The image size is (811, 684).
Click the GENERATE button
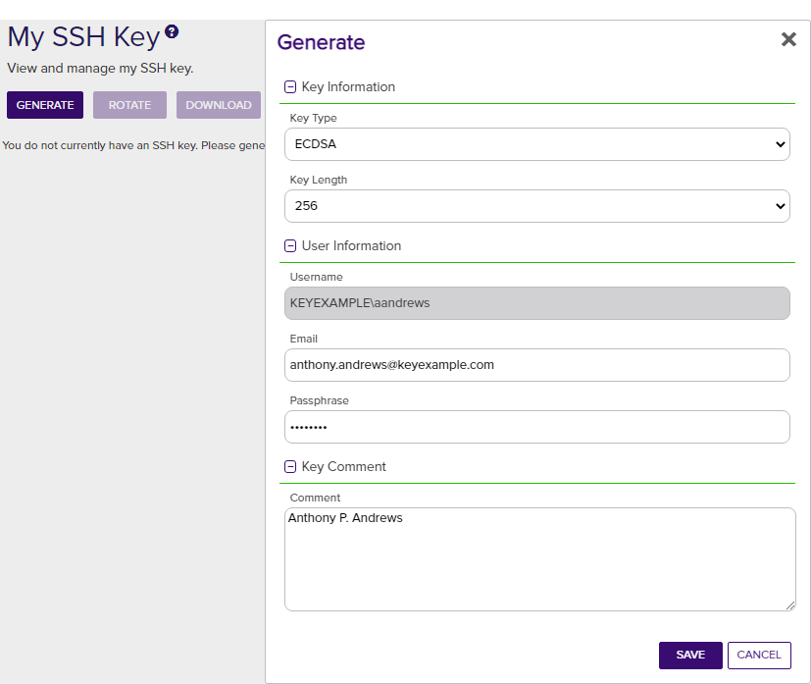[45, 105]
